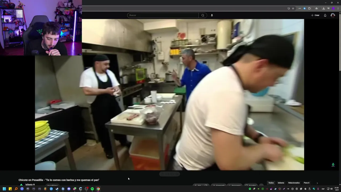The width and height of the screenshot is (341, 192).
Task: Open the purple Chrome profile circle
Action: tap(333, 9)
